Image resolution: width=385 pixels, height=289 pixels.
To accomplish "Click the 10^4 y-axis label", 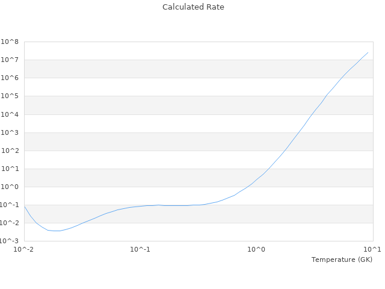I will pyautogui.click(x=11, y=114).
